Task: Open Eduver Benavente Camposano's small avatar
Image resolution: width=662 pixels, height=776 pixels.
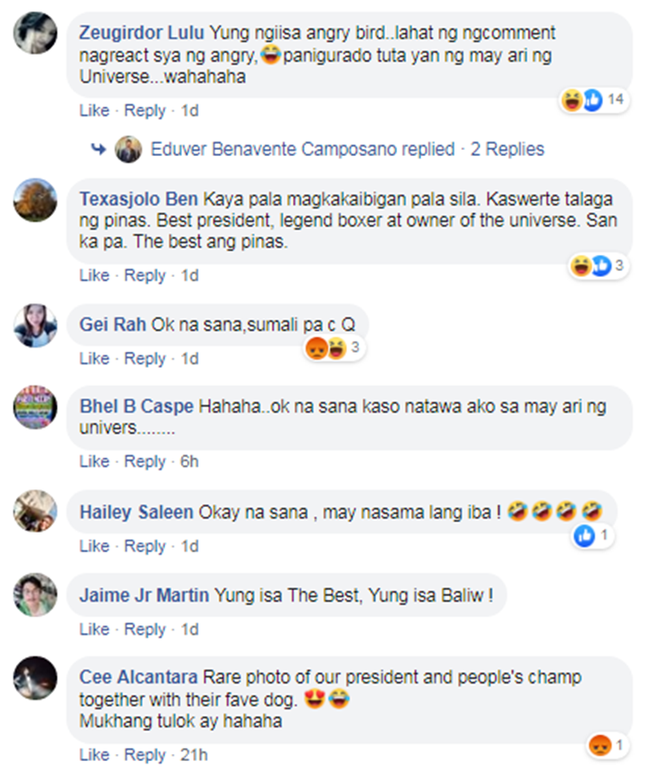Action: (128, 149)
